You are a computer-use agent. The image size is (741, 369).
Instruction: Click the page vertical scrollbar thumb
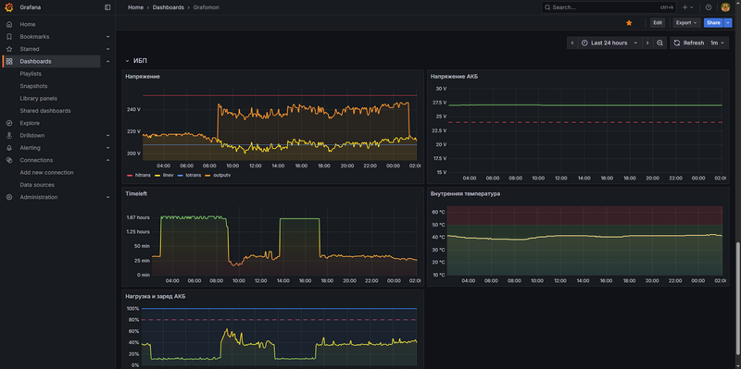[737, 299]
